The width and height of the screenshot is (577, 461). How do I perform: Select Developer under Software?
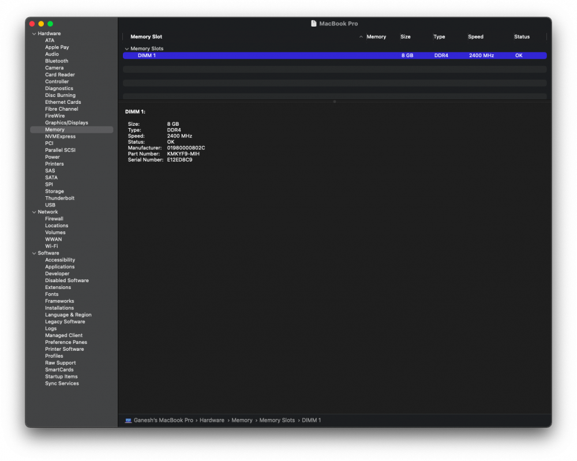point(57,273)
